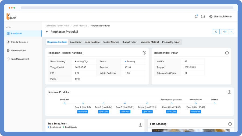This screenshot has width=242, height=136.
Task: Switch to the Data Harian tab
Action: pyautogui.click(x=76, y=42)
